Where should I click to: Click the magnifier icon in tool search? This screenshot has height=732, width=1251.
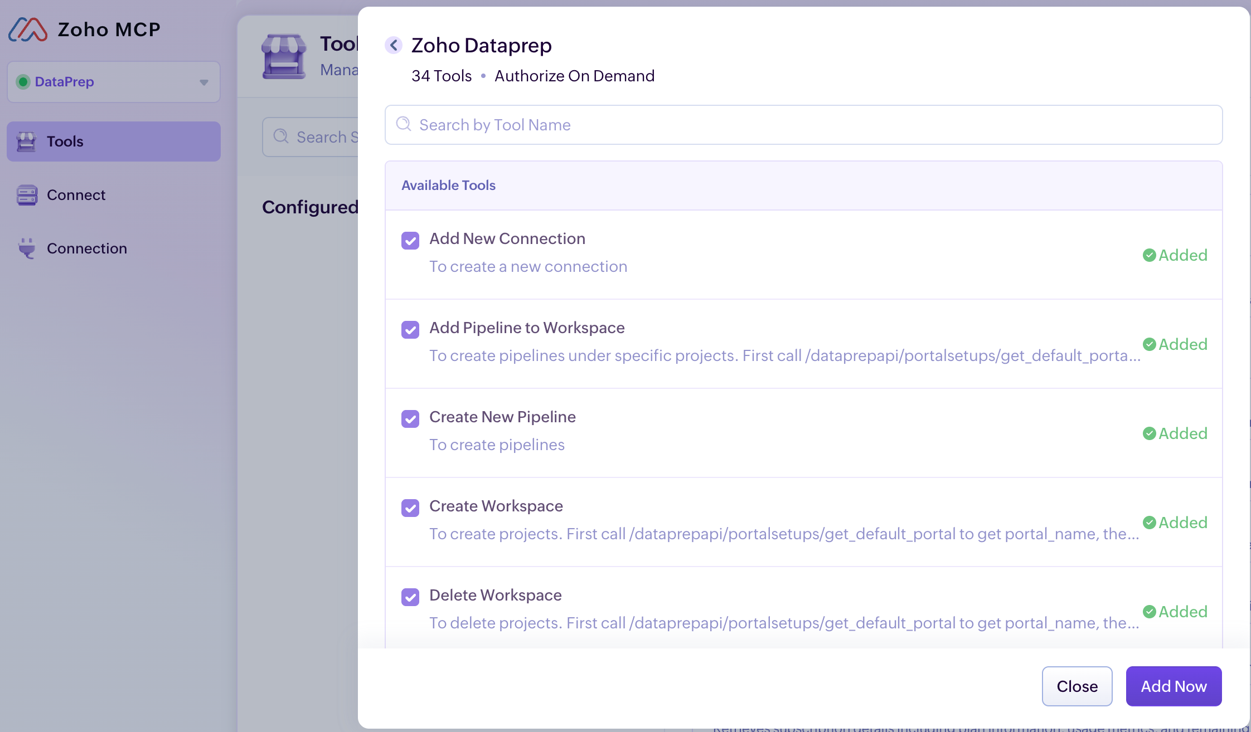coord(404,124)
